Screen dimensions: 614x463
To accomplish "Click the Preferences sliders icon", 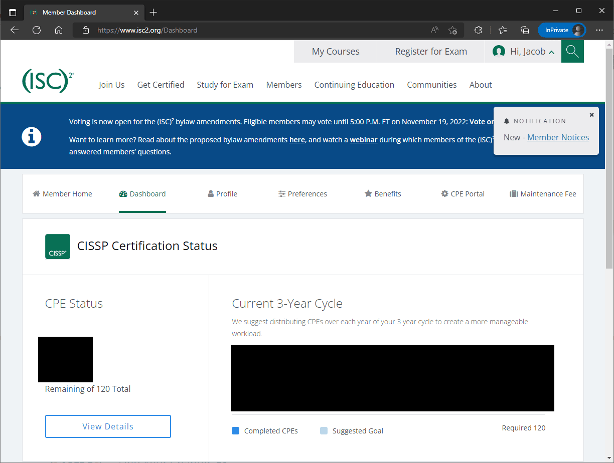I will pos(281,193).
